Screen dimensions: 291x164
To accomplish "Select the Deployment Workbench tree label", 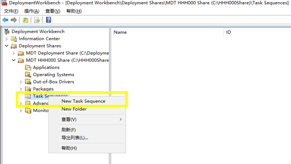I will coord(38,31).
